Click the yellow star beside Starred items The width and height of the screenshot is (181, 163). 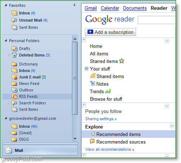click(122, 61)
